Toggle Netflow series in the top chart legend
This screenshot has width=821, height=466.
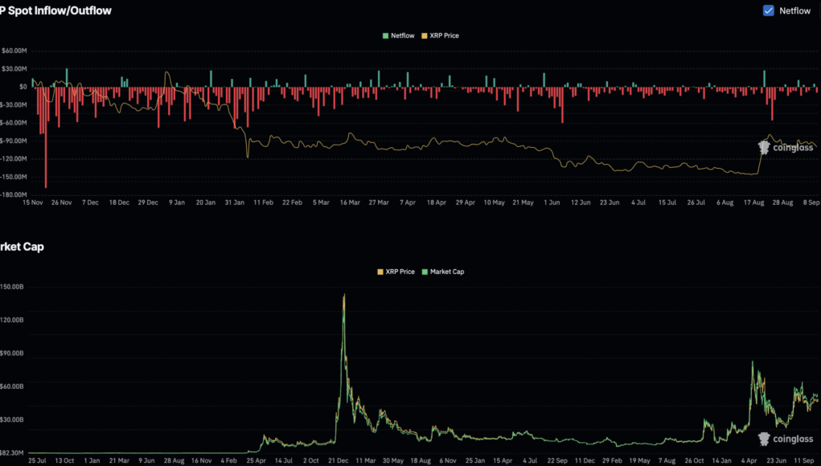[x=399, y=35]
